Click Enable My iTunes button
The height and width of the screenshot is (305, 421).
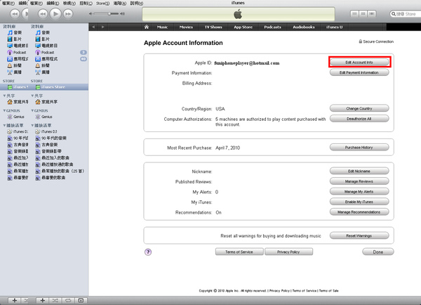pyautogui.click(x=359, y=202)
